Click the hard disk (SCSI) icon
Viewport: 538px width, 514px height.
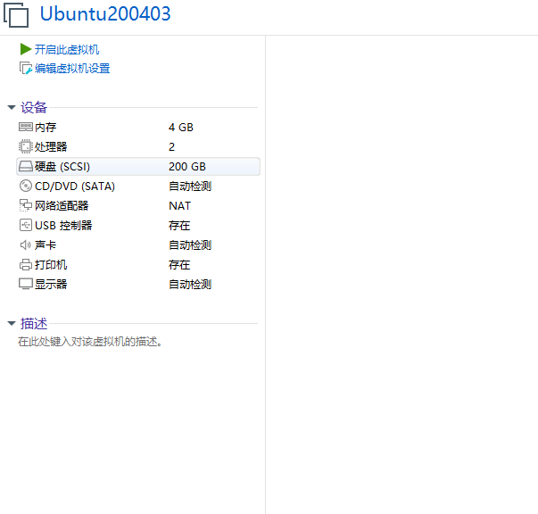pos(26,166)
